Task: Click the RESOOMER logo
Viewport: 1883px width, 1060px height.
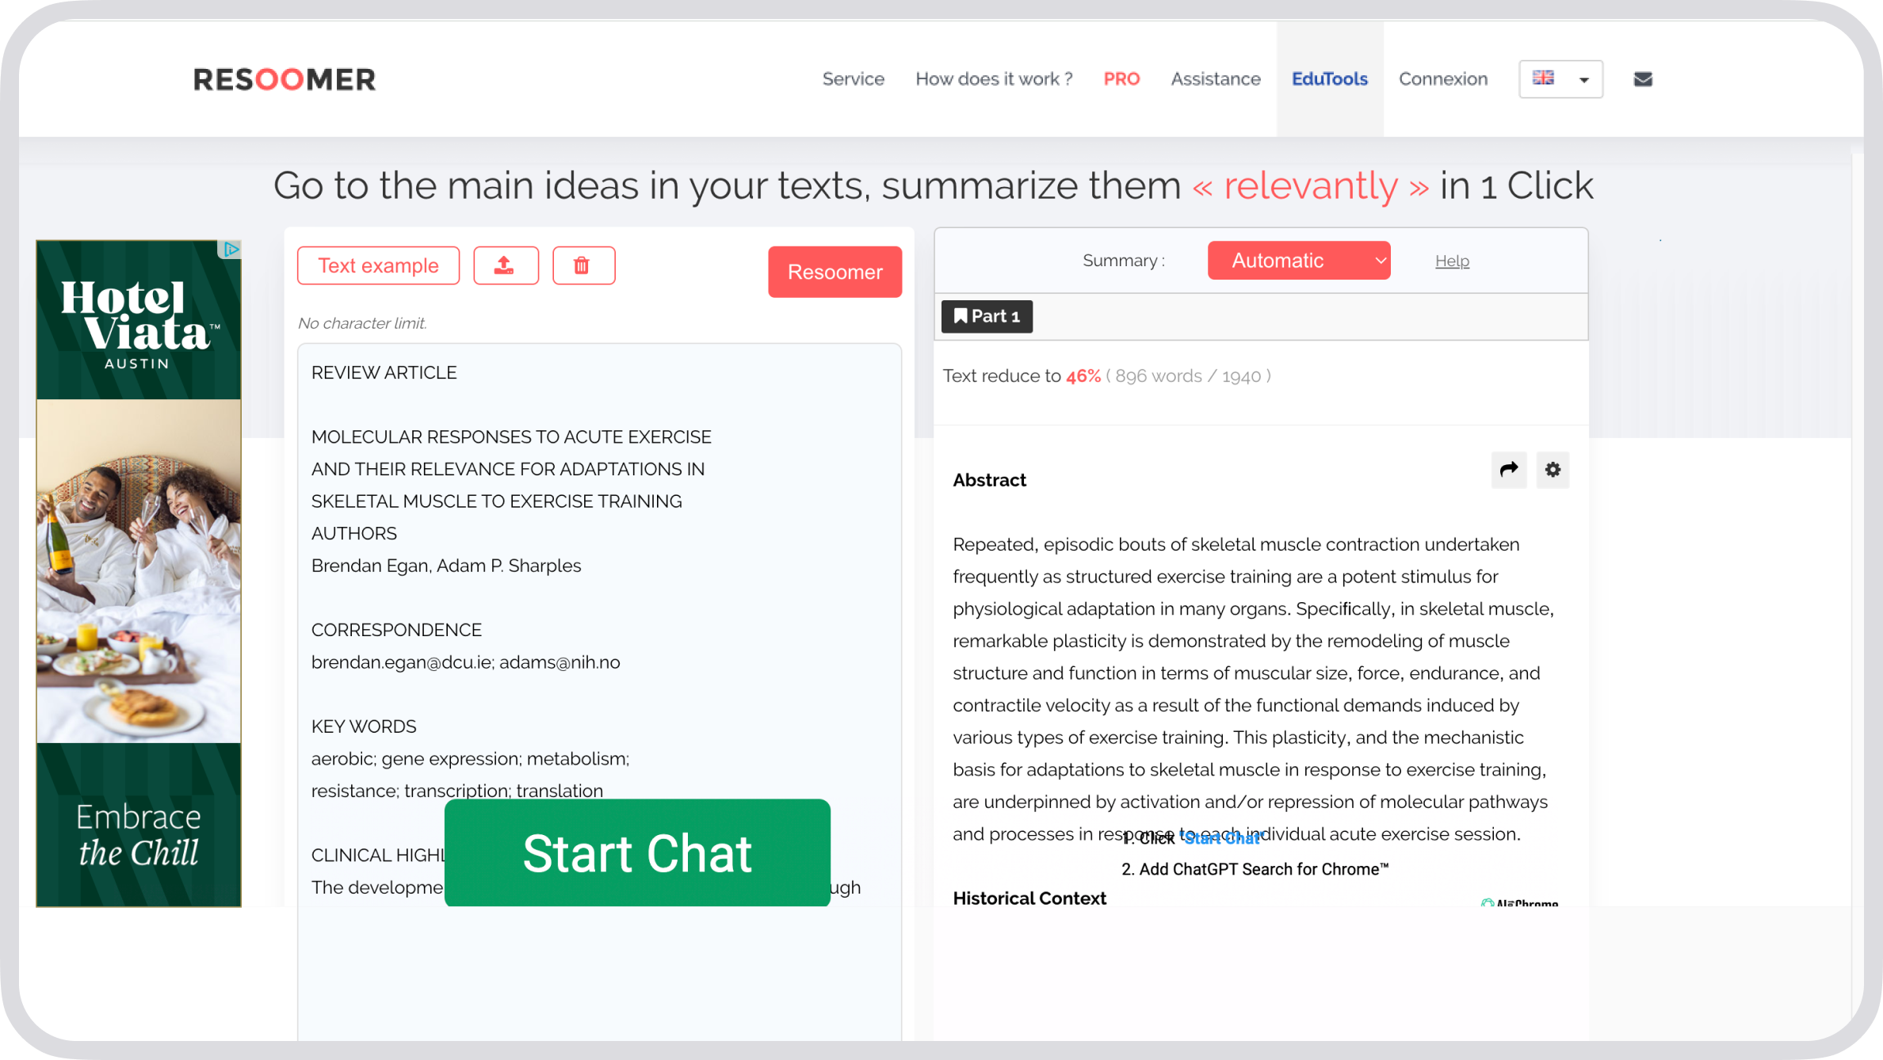Action: tap(285, 79)
